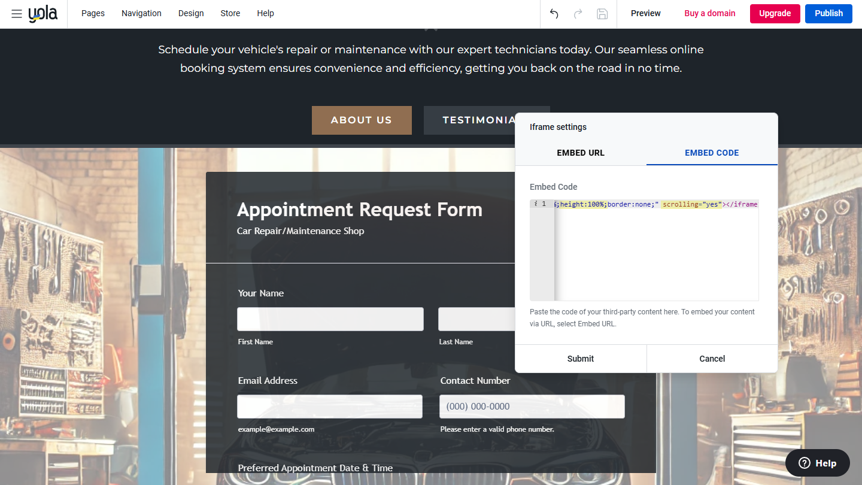
Task: Open the Pages menu
Action: [93, 13]
